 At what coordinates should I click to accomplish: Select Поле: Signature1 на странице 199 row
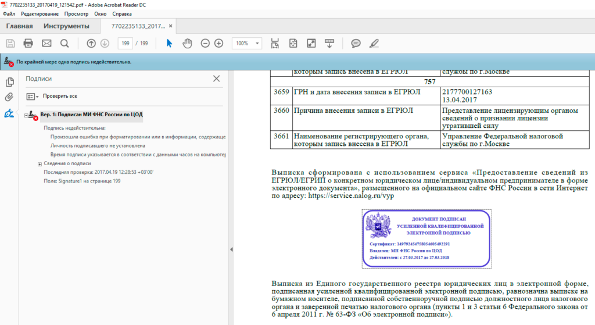coord(82,181)
